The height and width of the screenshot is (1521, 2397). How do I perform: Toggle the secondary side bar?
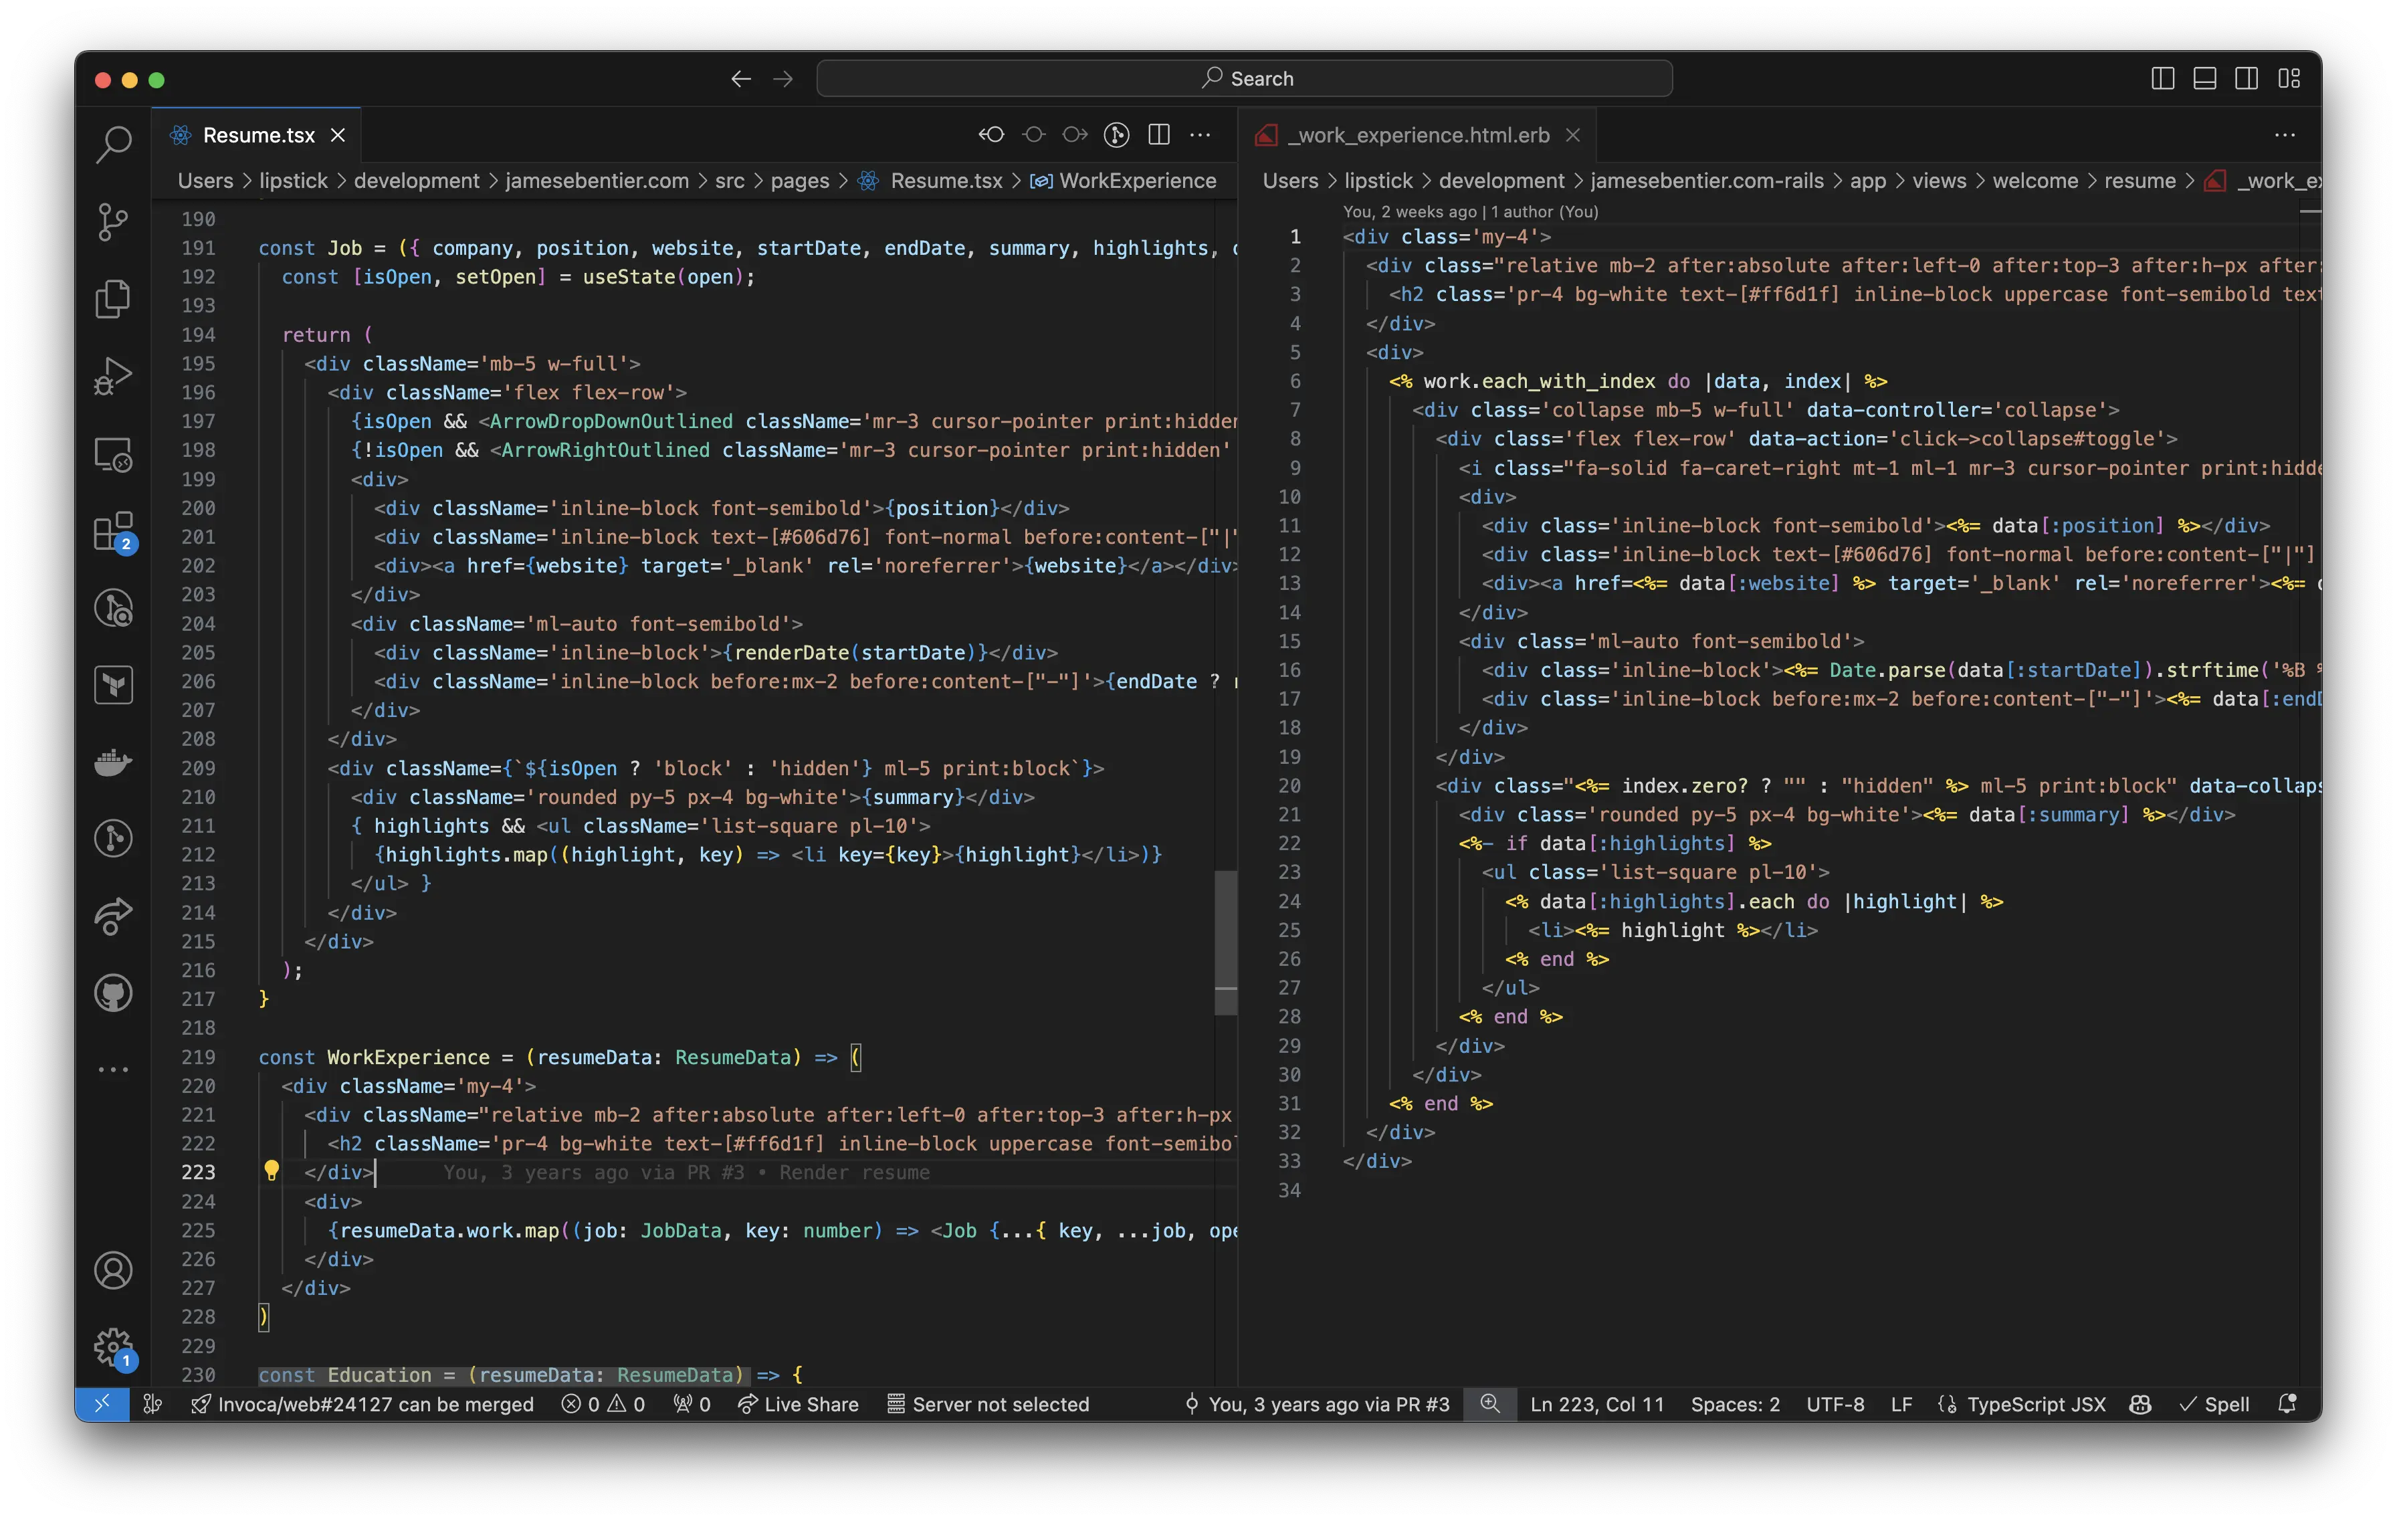[2246, 79]
